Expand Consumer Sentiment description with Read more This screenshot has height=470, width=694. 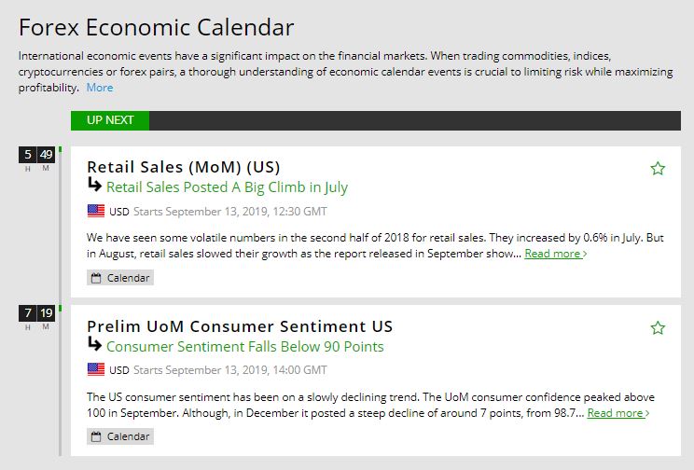pos(618,413)
